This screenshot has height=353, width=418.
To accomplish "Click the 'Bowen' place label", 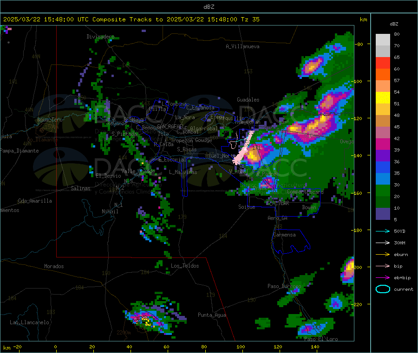I will (x=309, y=207).
